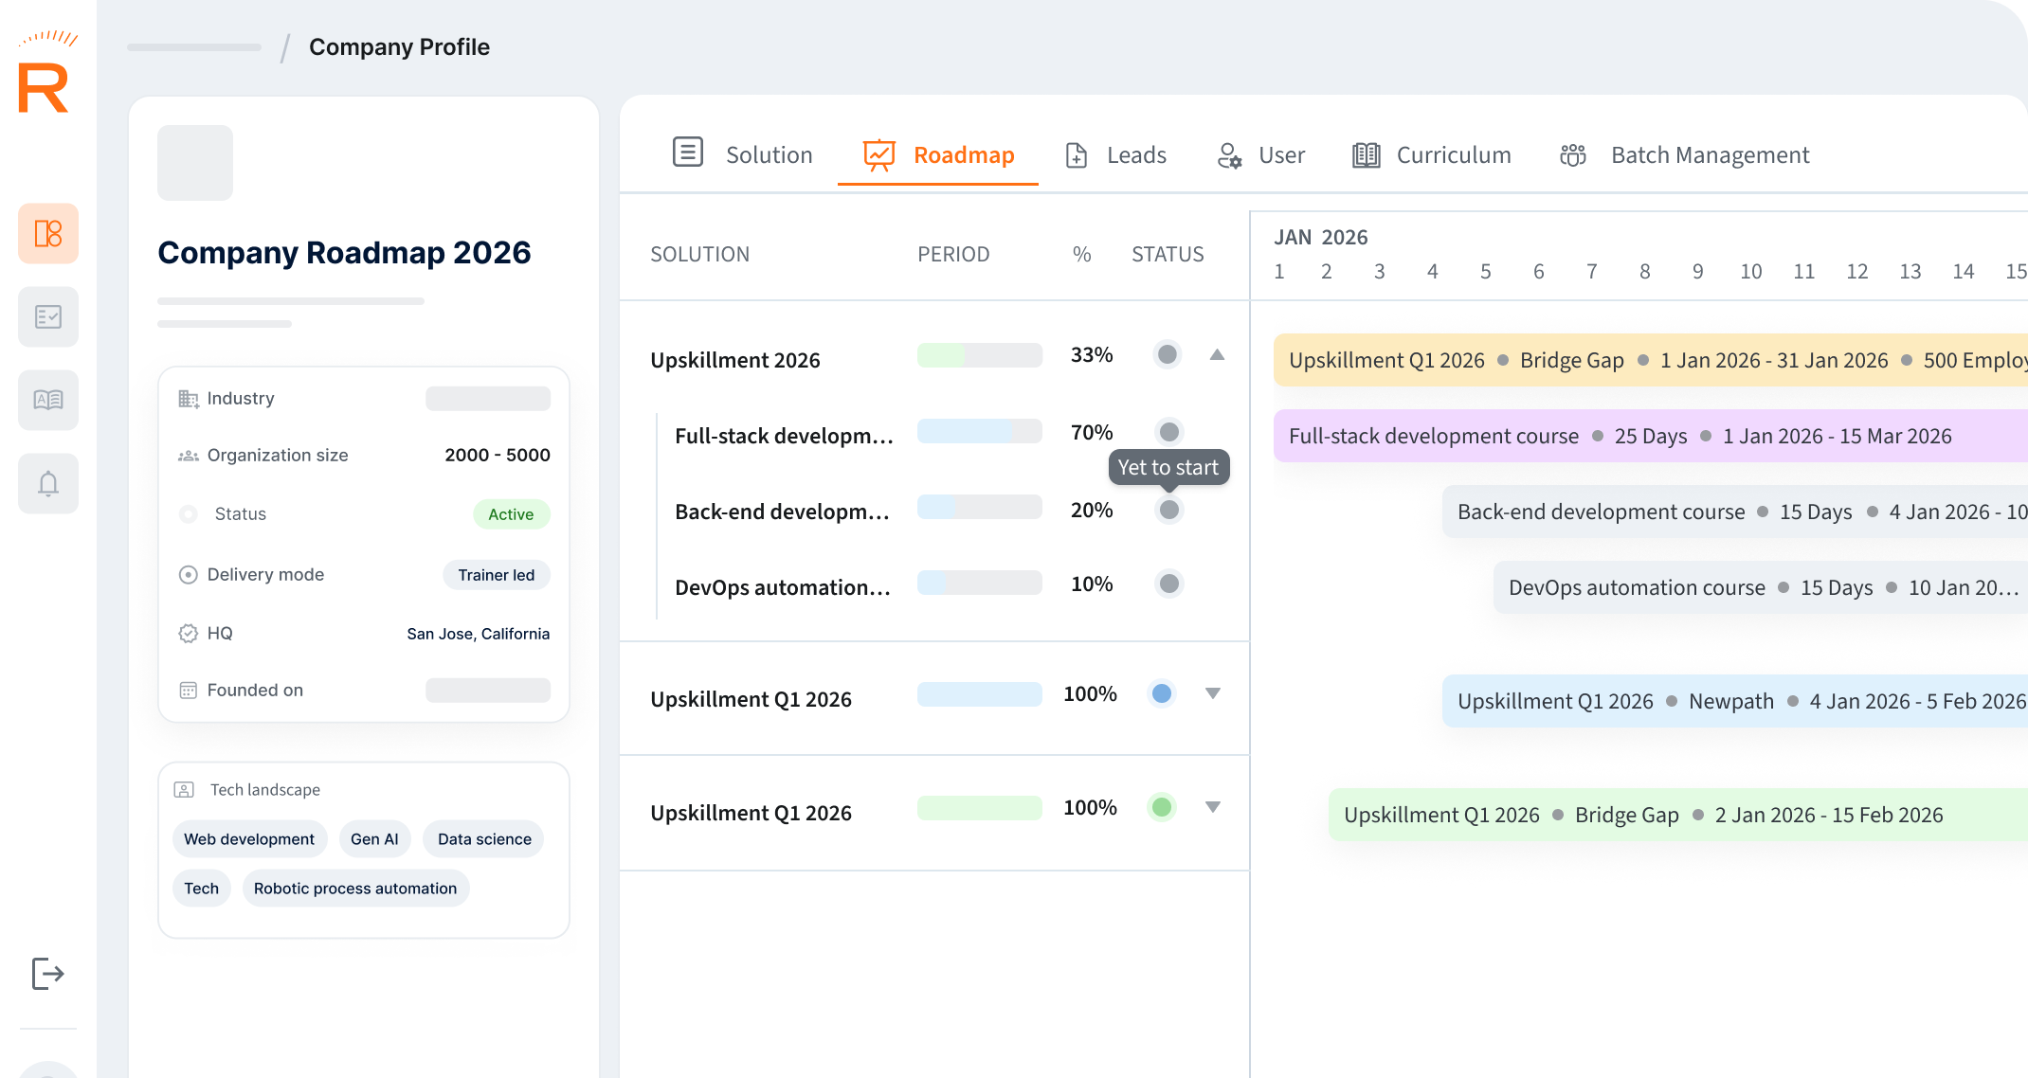Viewport: 2028px width, 1078px height.
Task: Open the dashboard icon in sidebar
Action: 48,233
